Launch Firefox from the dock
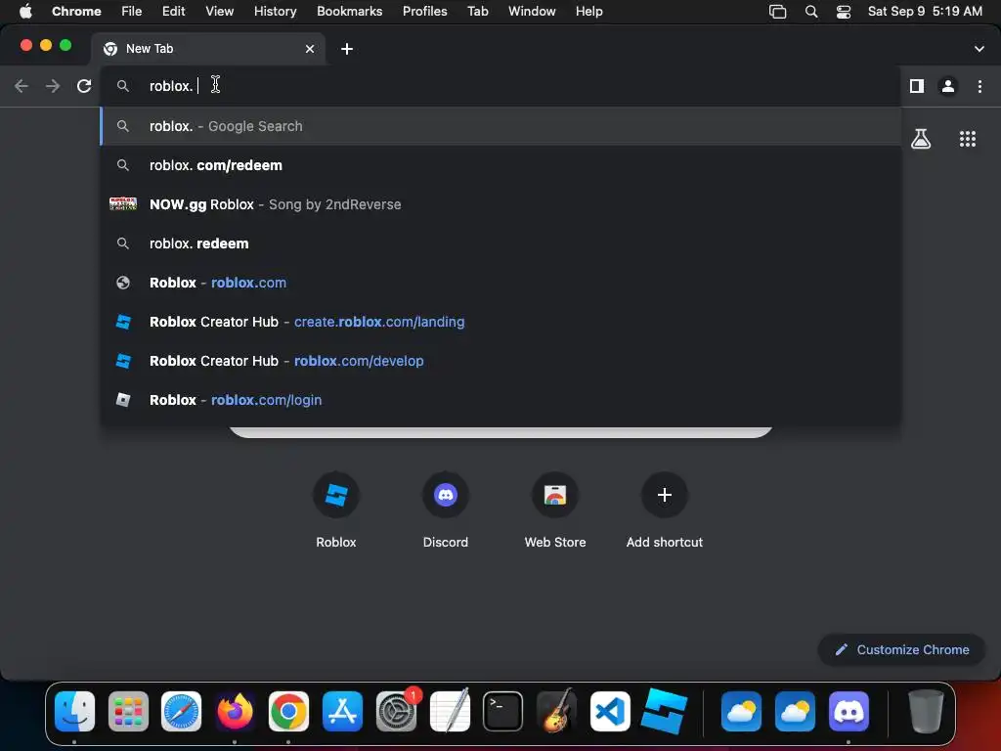1001x751 pixels. 235,712
